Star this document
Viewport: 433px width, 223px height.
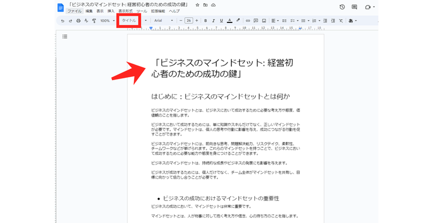click(198, 5)
